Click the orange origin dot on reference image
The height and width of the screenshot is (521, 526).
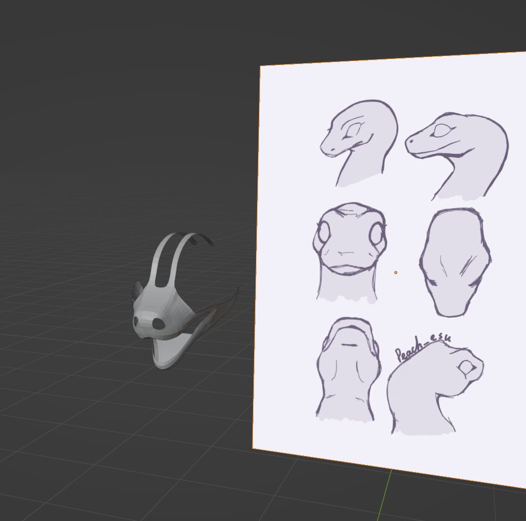pos(396,273)
